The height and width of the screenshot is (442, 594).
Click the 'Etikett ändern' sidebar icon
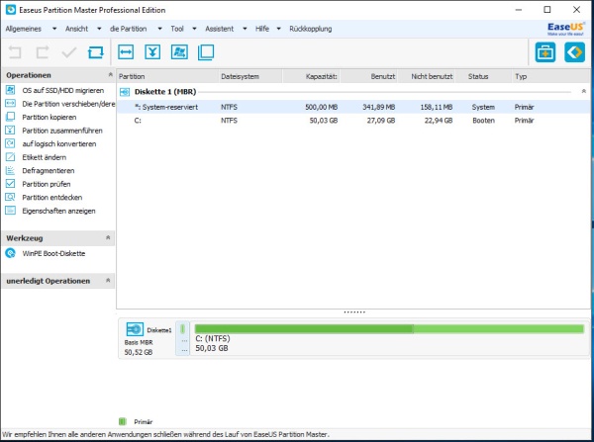pyautogui.click(x=10, y=157)
